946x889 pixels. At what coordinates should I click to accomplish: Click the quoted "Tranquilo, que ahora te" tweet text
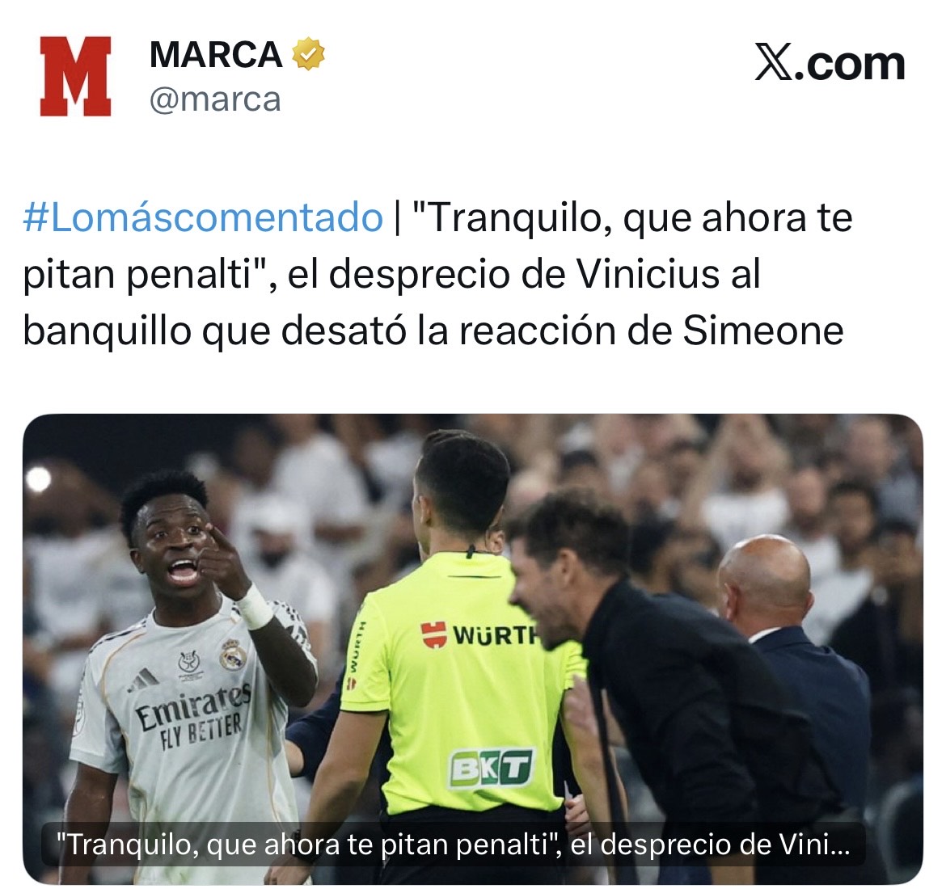pos(631,217)
